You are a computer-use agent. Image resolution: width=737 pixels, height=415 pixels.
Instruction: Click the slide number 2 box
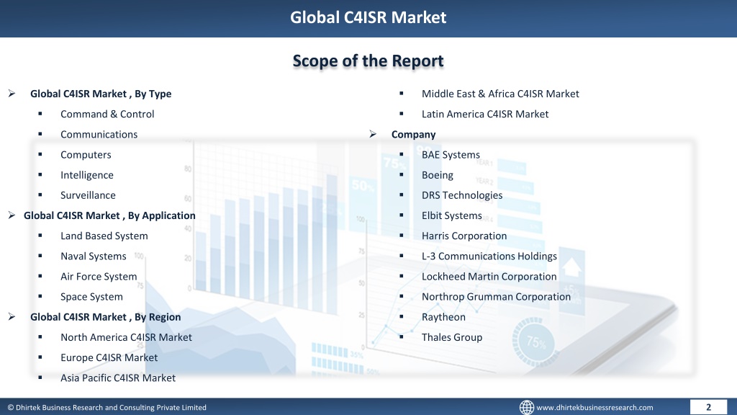708,408
